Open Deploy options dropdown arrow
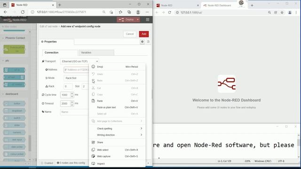 click(138, 20)
